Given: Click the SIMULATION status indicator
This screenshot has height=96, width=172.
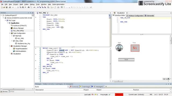Looking at the screenshot, I should [119, 94].
